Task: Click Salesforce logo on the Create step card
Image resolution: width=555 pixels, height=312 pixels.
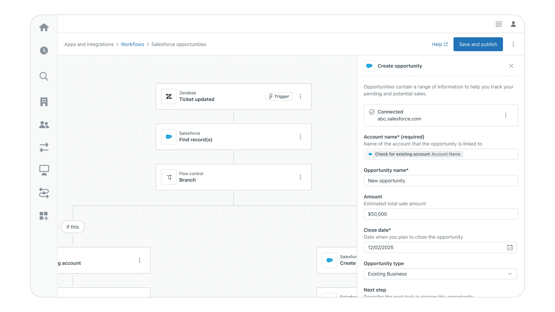Action: point(330,260)
